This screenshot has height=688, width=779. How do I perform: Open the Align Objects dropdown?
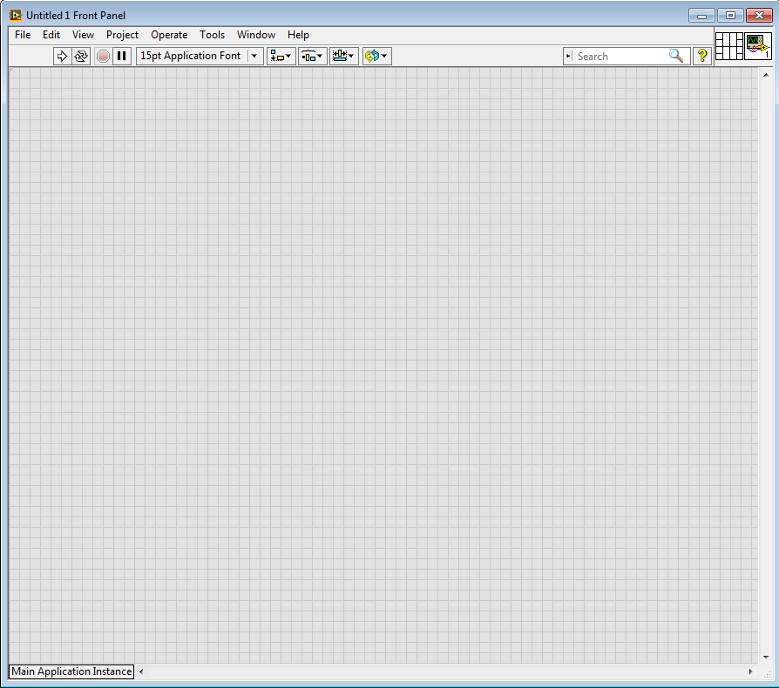tap(281, 56)
